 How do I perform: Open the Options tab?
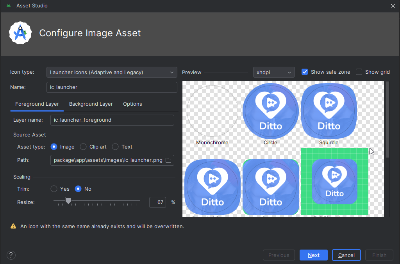point(132,104)
